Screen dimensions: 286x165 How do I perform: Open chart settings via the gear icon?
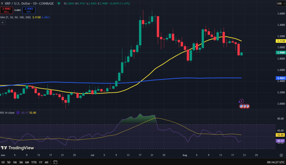click(x=282, y=155)
